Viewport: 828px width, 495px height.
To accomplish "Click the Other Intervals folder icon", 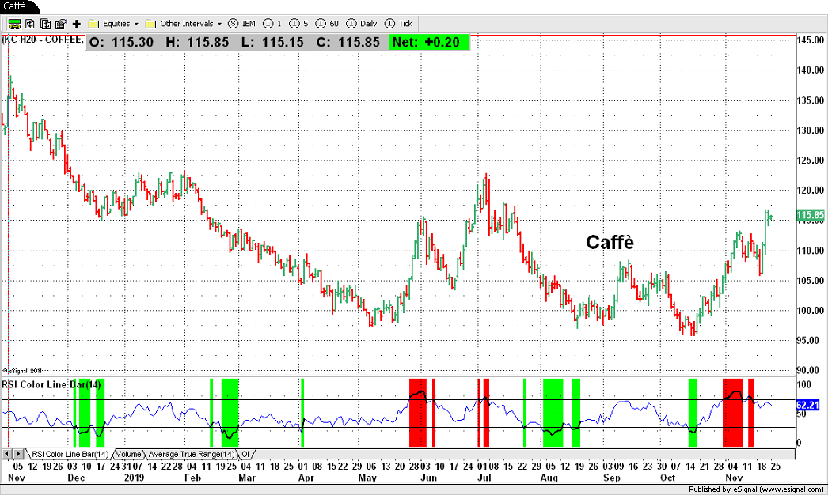I will pos(150,24).
